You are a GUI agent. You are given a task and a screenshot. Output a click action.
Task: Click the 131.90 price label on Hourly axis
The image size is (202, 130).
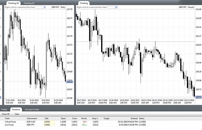pyautogui.click(x=198, y=9)
